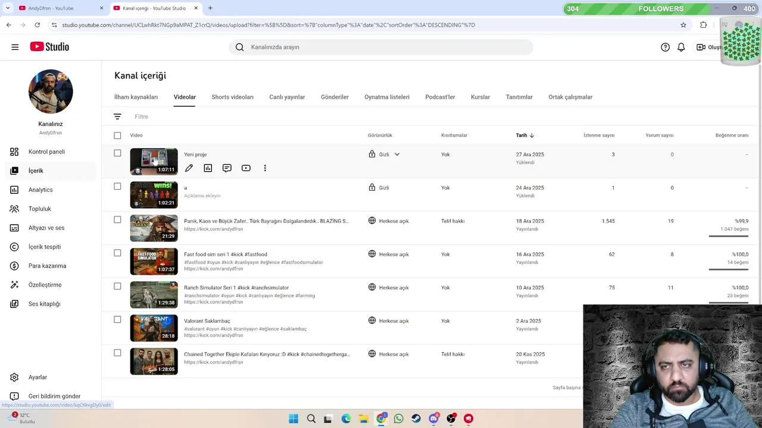Click the view on YouTube icon for Yeni proje
This screenshot has height=428, width=762.
[x=246, y=168]
